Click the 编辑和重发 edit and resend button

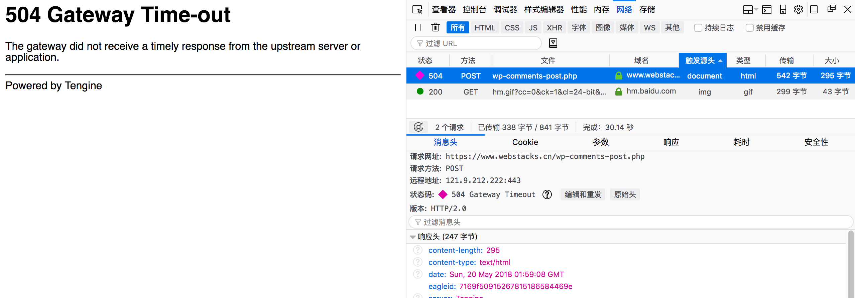[x=583, y=194]
